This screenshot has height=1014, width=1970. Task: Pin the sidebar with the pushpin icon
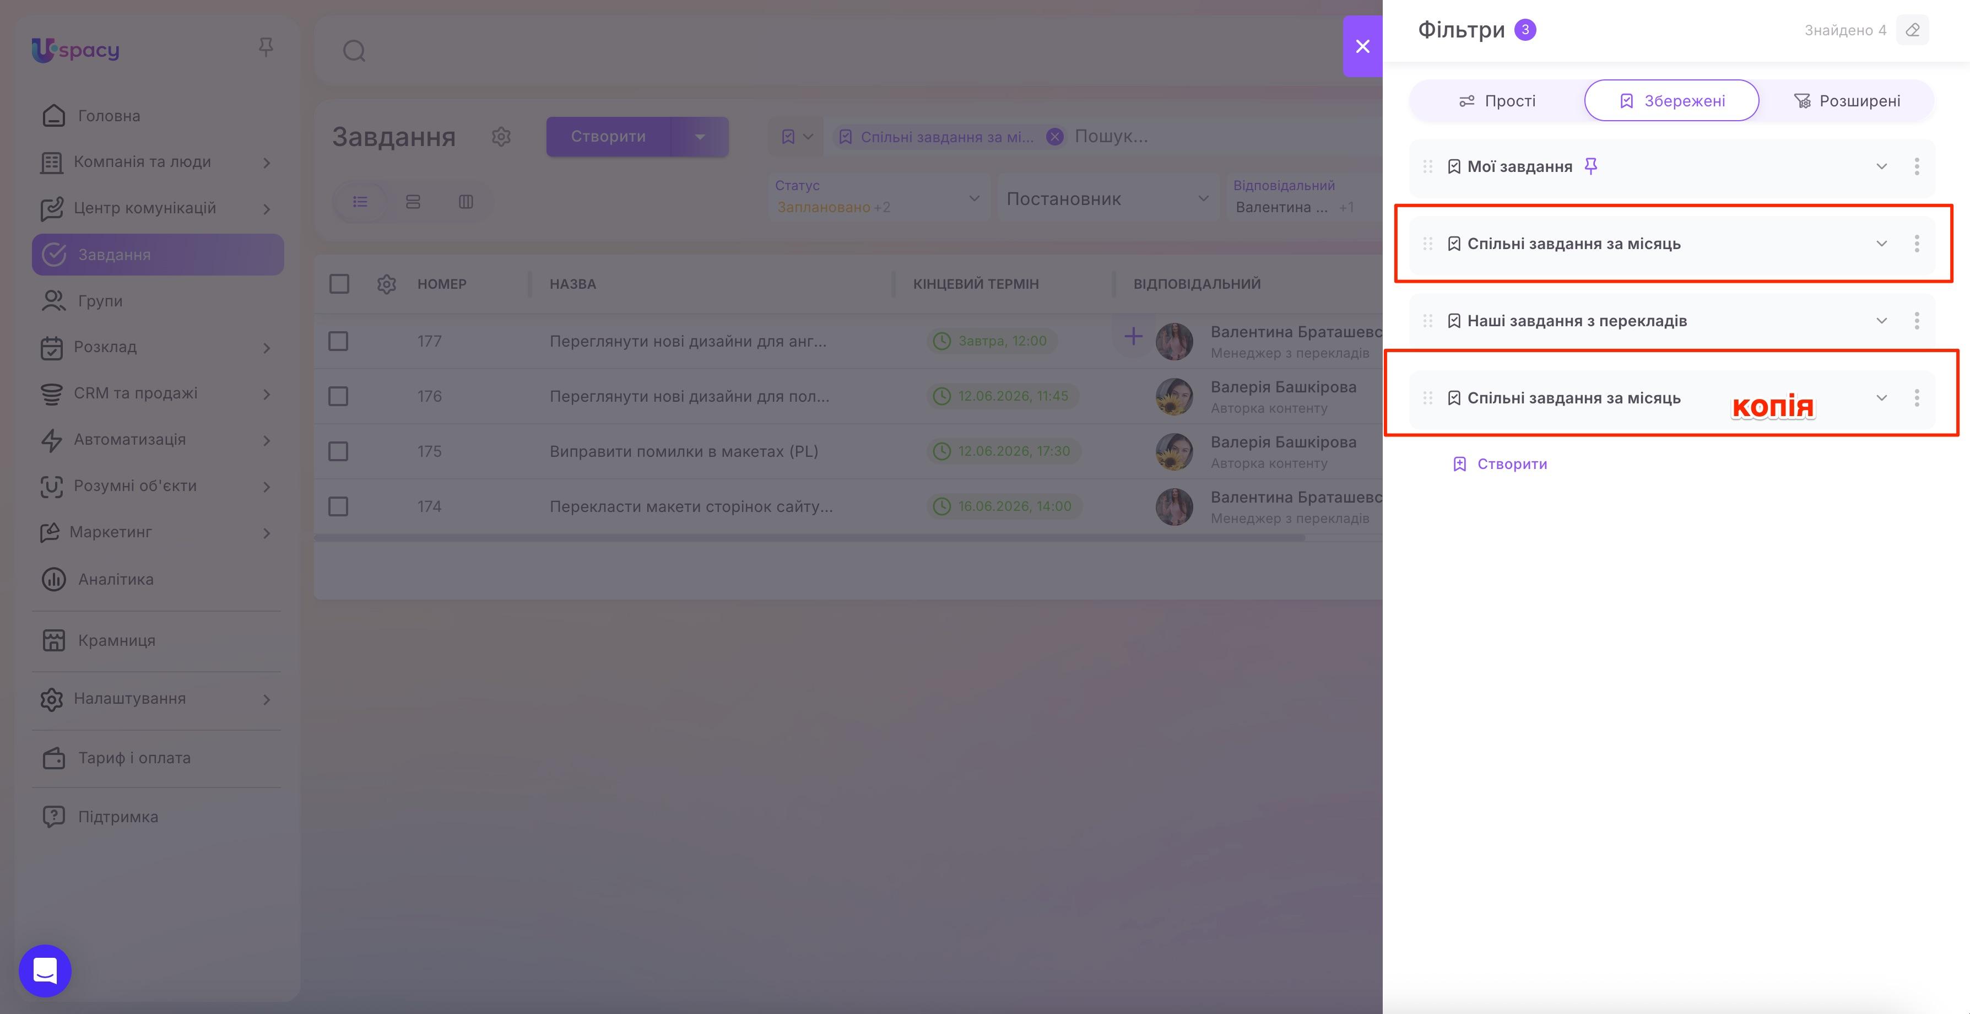[x=266, y=47]
